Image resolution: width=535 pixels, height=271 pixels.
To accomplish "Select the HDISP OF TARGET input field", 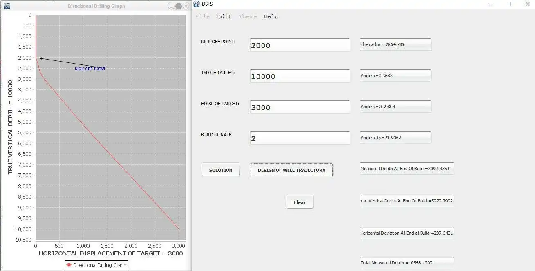I will pos(300,107).
